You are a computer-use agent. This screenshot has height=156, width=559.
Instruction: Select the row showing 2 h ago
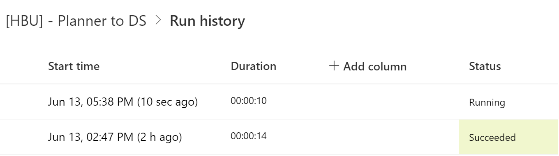click(279, 137)
